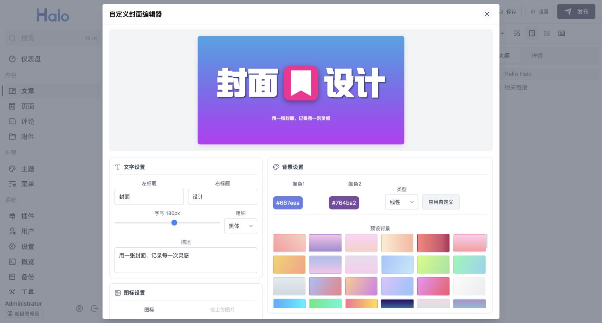Click the 右标题 input containing 设计
Image resolution: width=602 pixels, height=323 pixels.
click(x=222, y=197)
